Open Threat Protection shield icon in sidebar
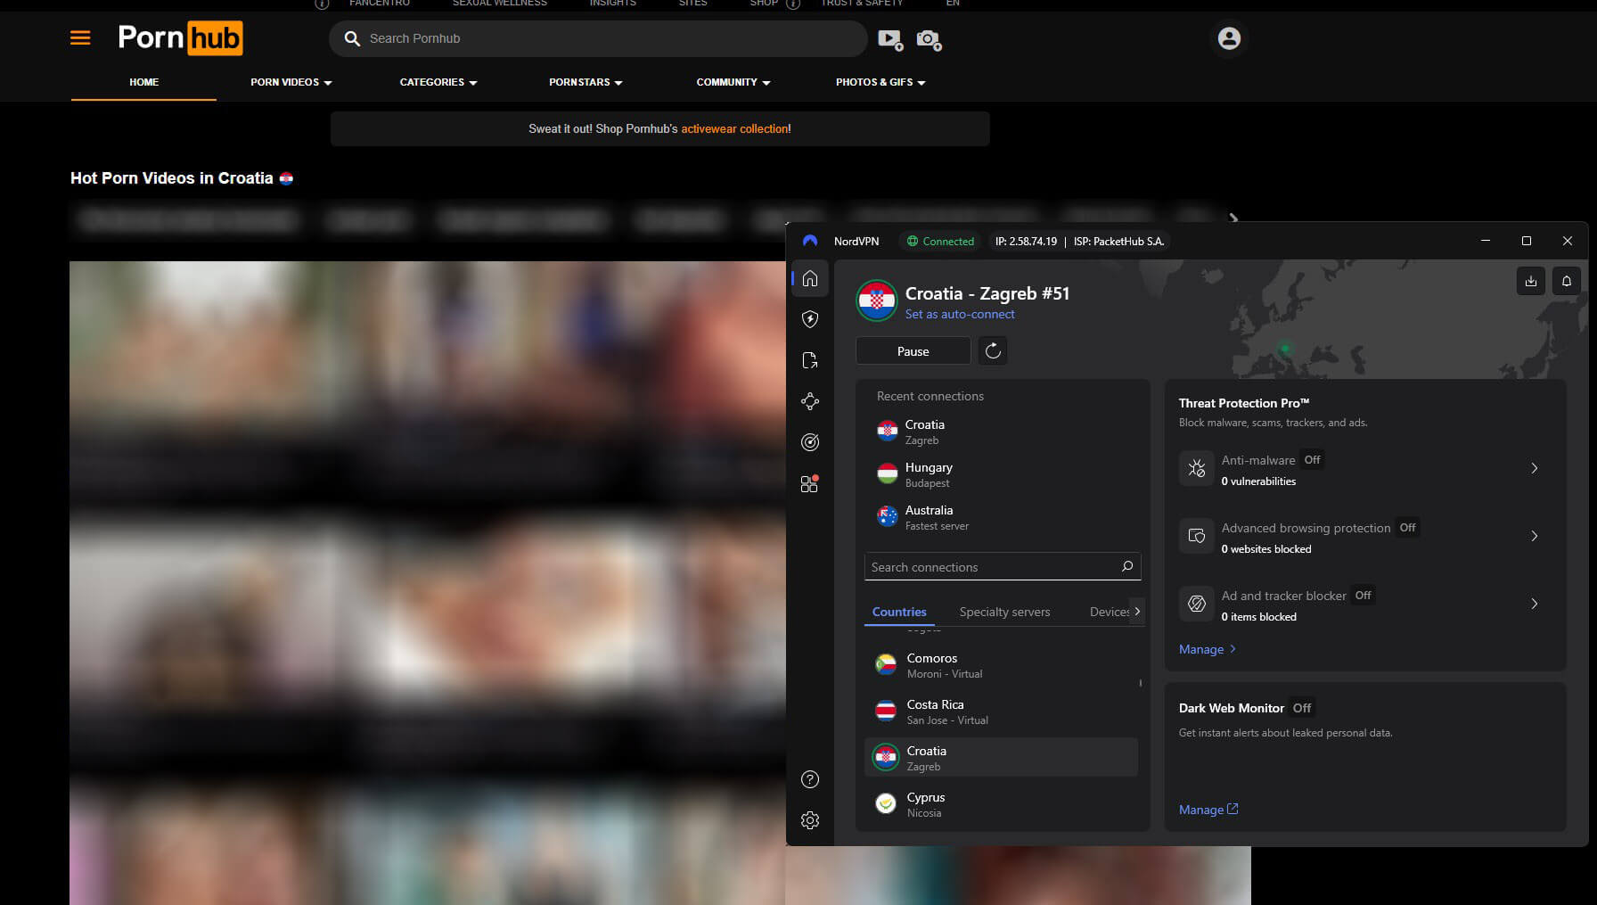Image resolution: width=1597 pixels, height=905 pixels. point(810,318)
